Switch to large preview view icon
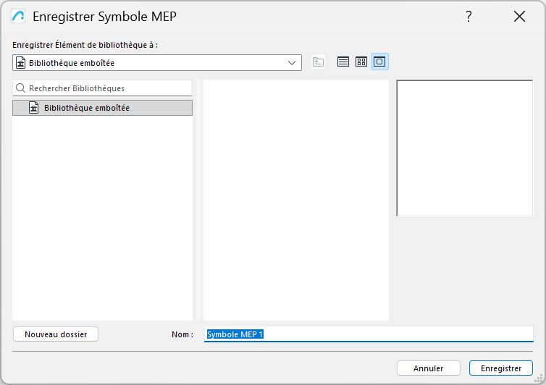 point(379,62)
